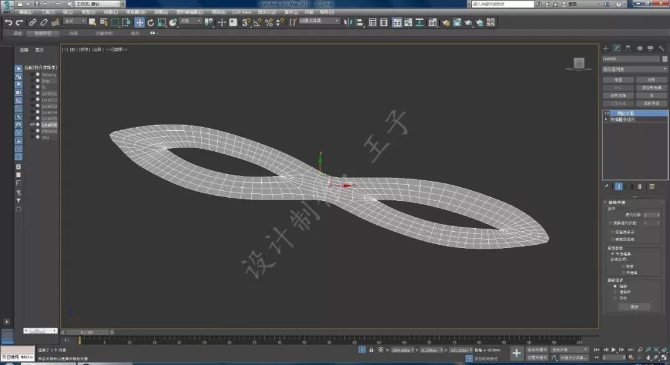Screen dimensions: 670x365
Task: Switch to the Create command panel
Action: pyautogui.click(x=605, y=48)
